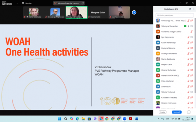This screenshot has width=196, height=122.
Task: Select Maryna Galat's video tile
Action: (98, 13)
